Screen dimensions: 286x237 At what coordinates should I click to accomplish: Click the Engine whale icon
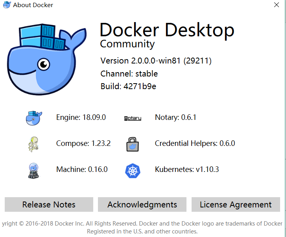tap(34, 118)
